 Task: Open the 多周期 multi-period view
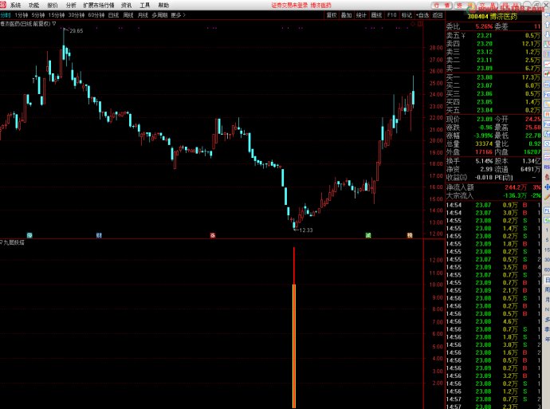[x=159, y=15]
